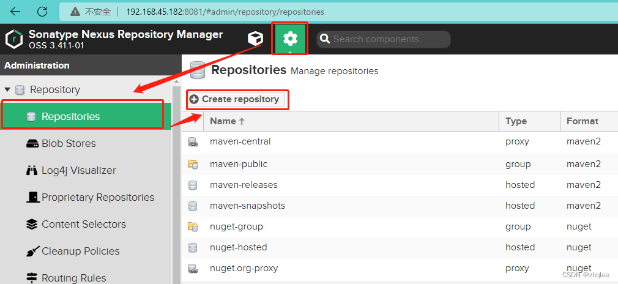Open Cleanup Policies in the sidebar

pyautogui.click(x=86, y=251)
